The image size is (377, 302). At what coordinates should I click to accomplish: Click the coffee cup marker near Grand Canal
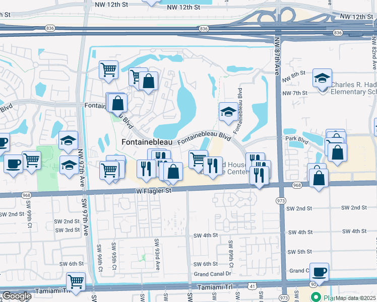319,272
